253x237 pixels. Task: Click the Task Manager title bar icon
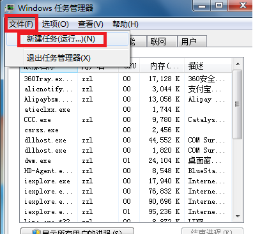[10, 8]
